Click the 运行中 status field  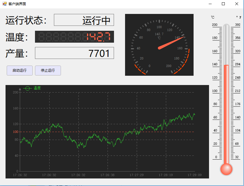click(84, 20)
